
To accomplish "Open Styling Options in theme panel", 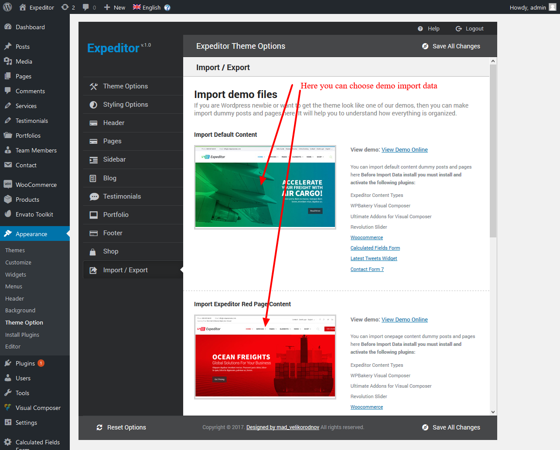I will coord(125,105).
